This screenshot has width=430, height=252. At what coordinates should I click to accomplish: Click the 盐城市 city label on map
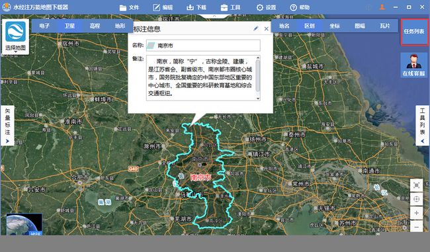[316, 66]
